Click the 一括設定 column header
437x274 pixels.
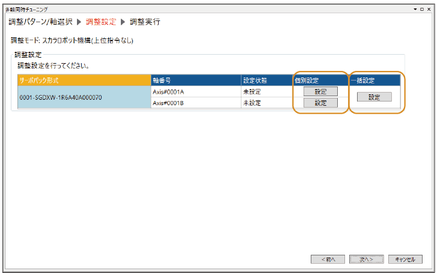374,81
